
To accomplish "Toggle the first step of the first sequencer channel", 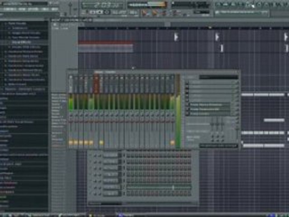I will pos(128,156).
